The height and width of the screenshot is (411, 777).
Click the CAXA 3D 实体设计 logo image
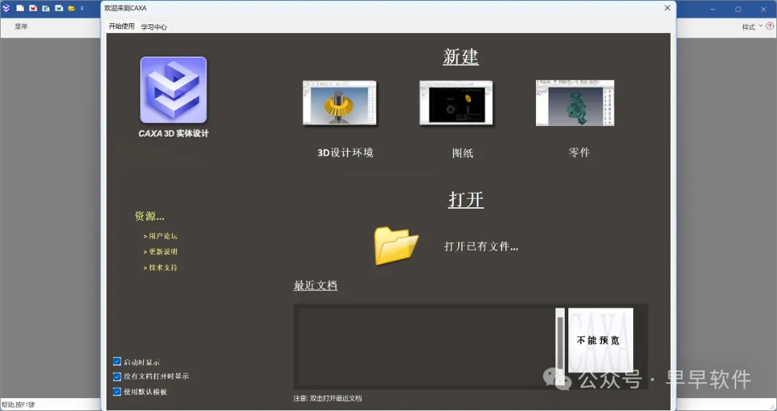[x=173, y=90]
